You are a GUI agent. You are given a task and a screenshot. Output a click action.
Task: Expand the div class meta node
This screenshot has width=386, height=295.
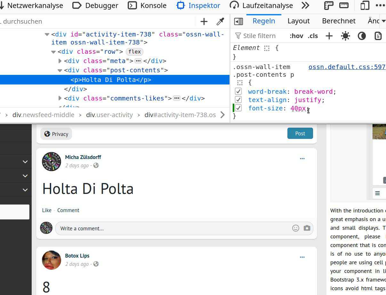coord(60,61)
